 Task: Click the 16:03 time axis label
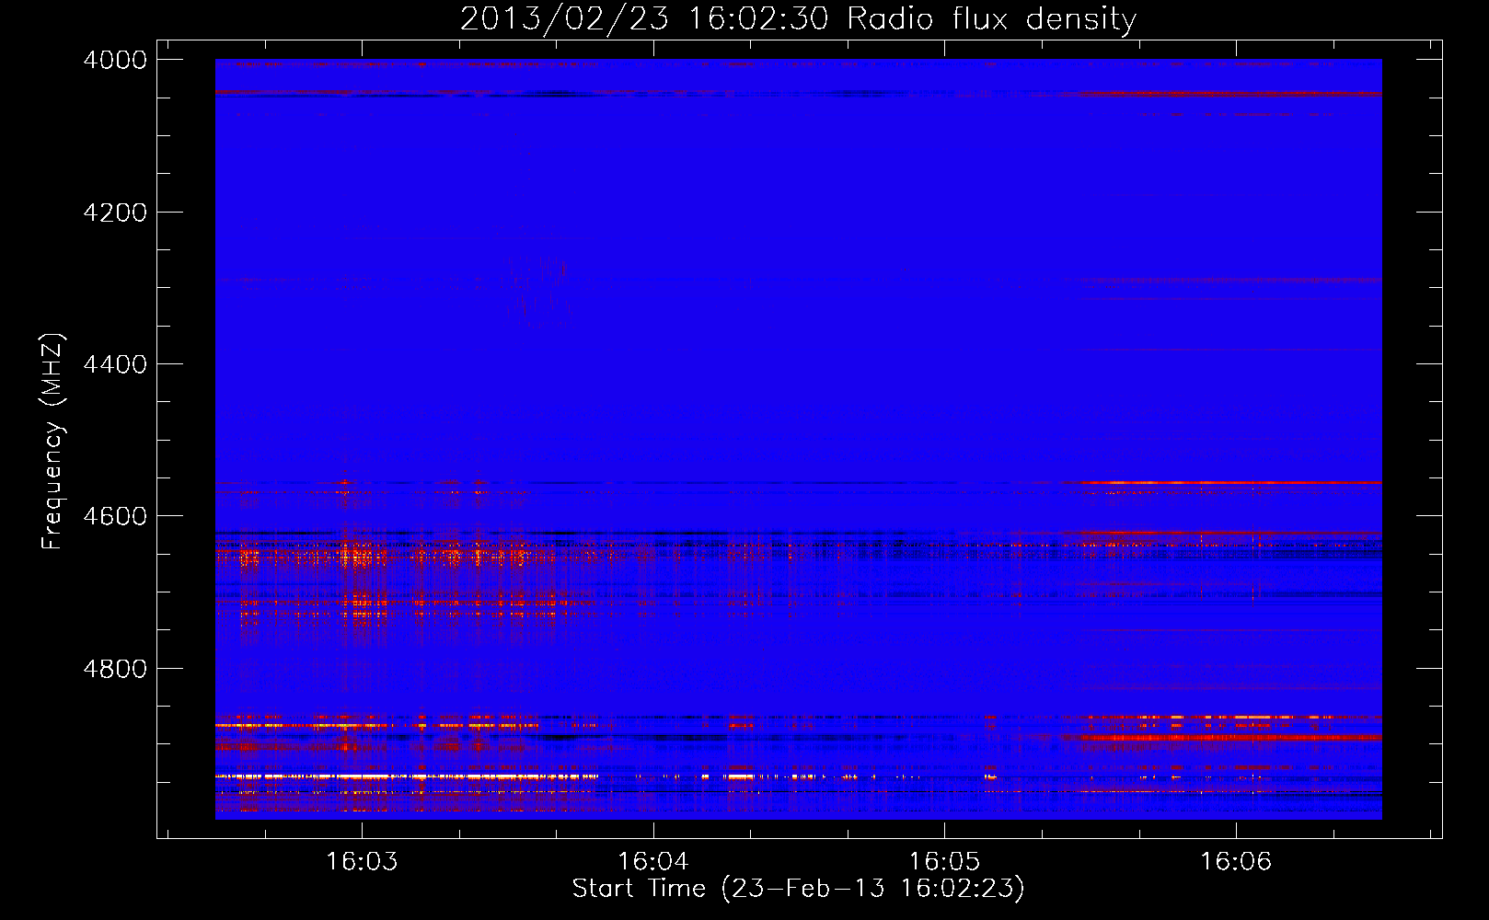coord(362,861)
